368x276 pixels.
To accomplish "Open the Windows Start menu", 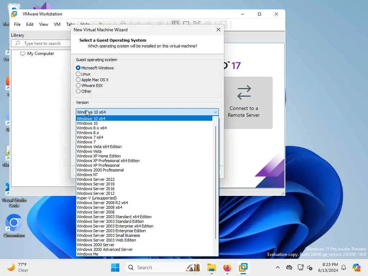I will 115,267.
